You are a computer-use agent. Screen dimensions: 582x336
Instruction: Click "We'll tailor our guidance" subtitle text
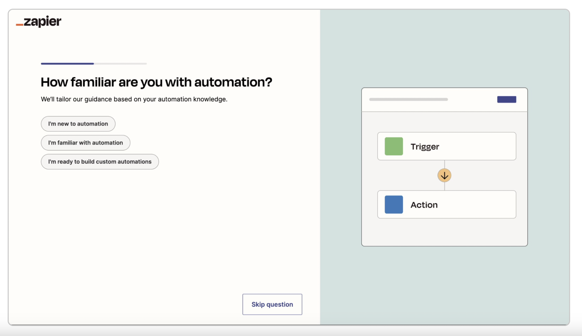[x=134, y=99]
